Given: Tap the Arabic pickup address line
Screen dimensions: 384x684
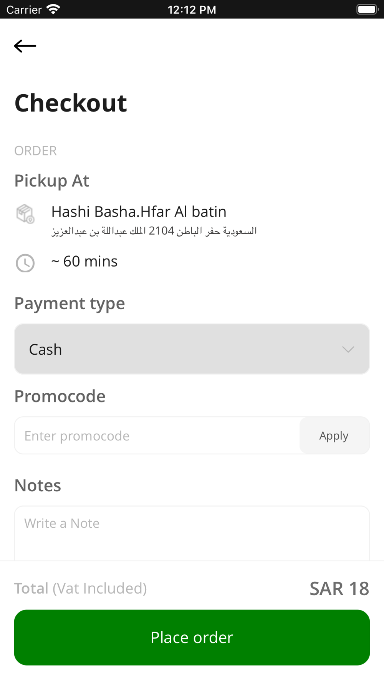Looking at the screenshot, I should coord(154,231).
